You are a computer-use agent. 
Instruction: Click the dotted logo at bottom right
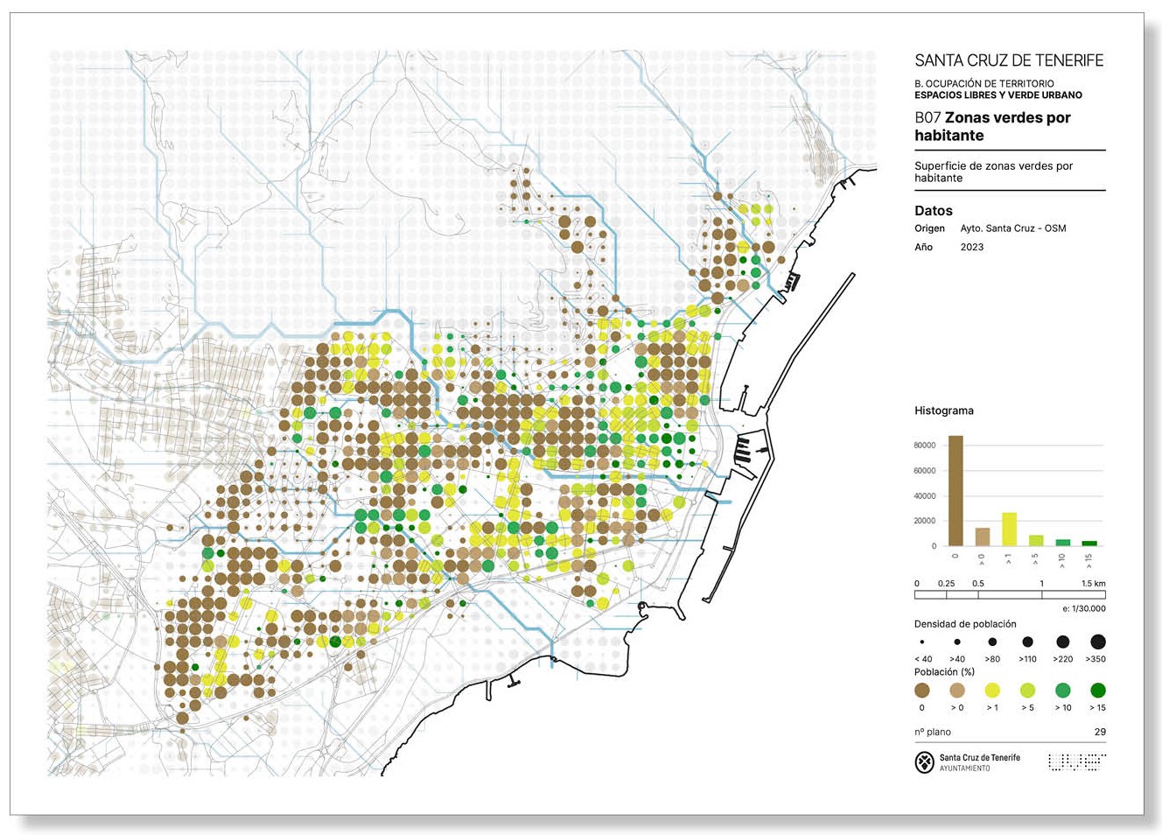pyautogui.click(x=1076, y=762)
